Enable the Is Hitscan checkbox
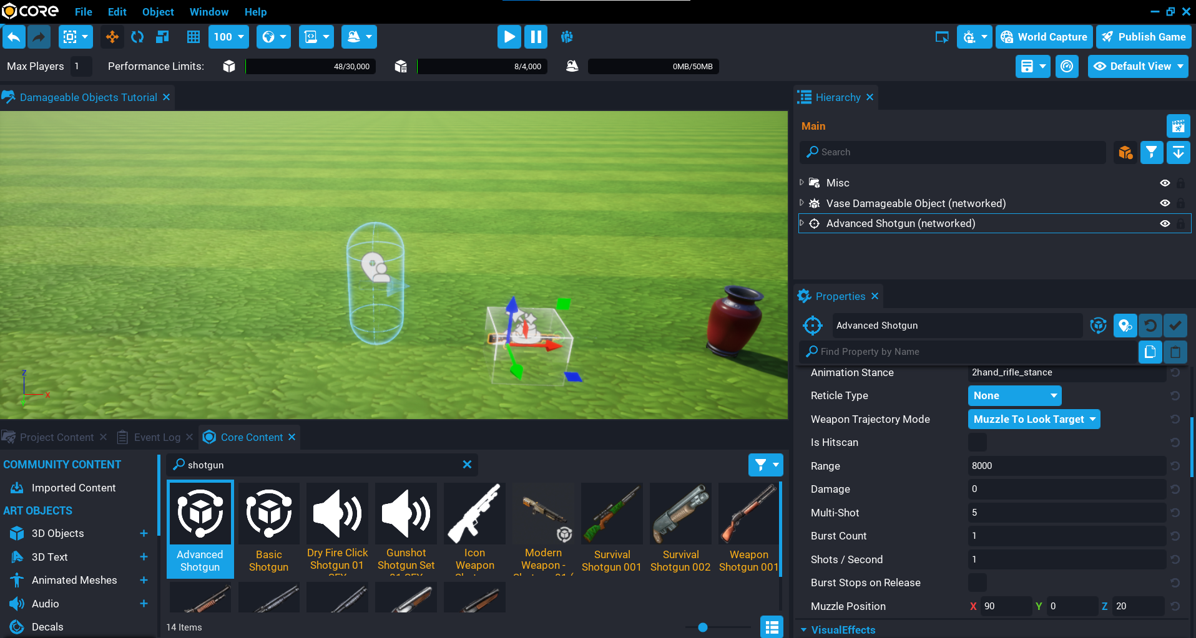The height and width of the screenshot is (638, 1196). [x=977, y=443]
